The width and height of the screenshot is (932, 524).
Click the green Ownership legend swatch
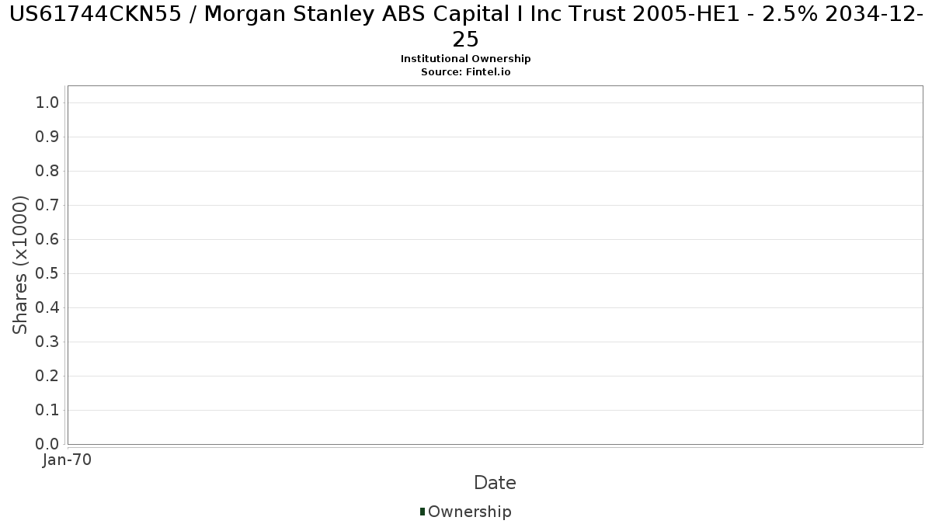point(423,512)
